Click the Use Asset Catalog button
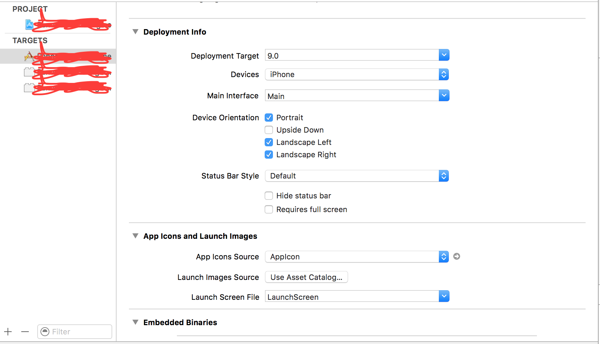 click(306, 277)
